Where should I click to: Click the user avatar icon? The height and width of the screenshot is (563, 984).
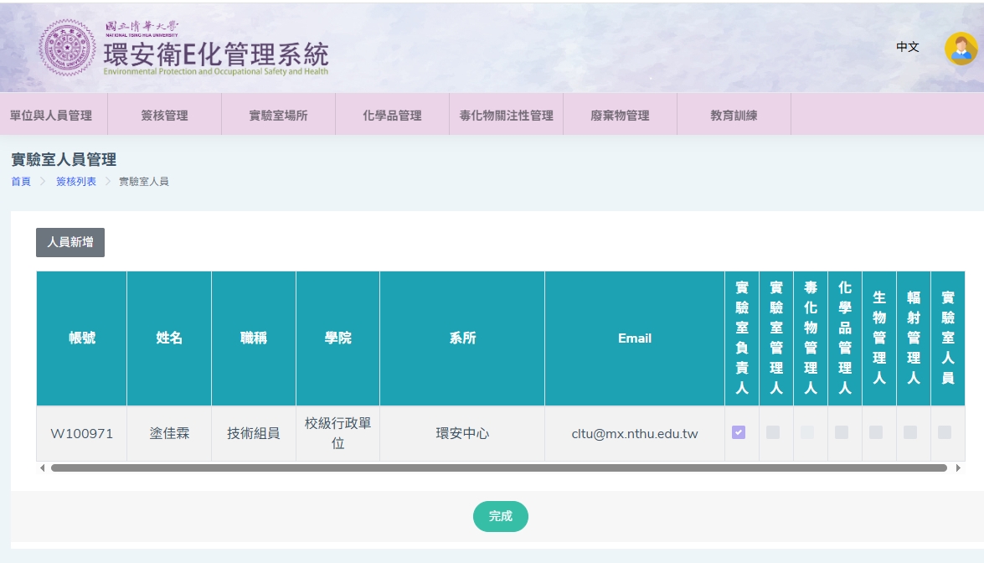(961, 49)
